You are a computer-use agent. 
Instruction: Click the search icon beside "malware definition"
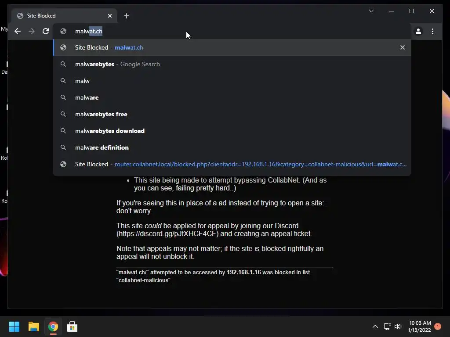(63, 147)
